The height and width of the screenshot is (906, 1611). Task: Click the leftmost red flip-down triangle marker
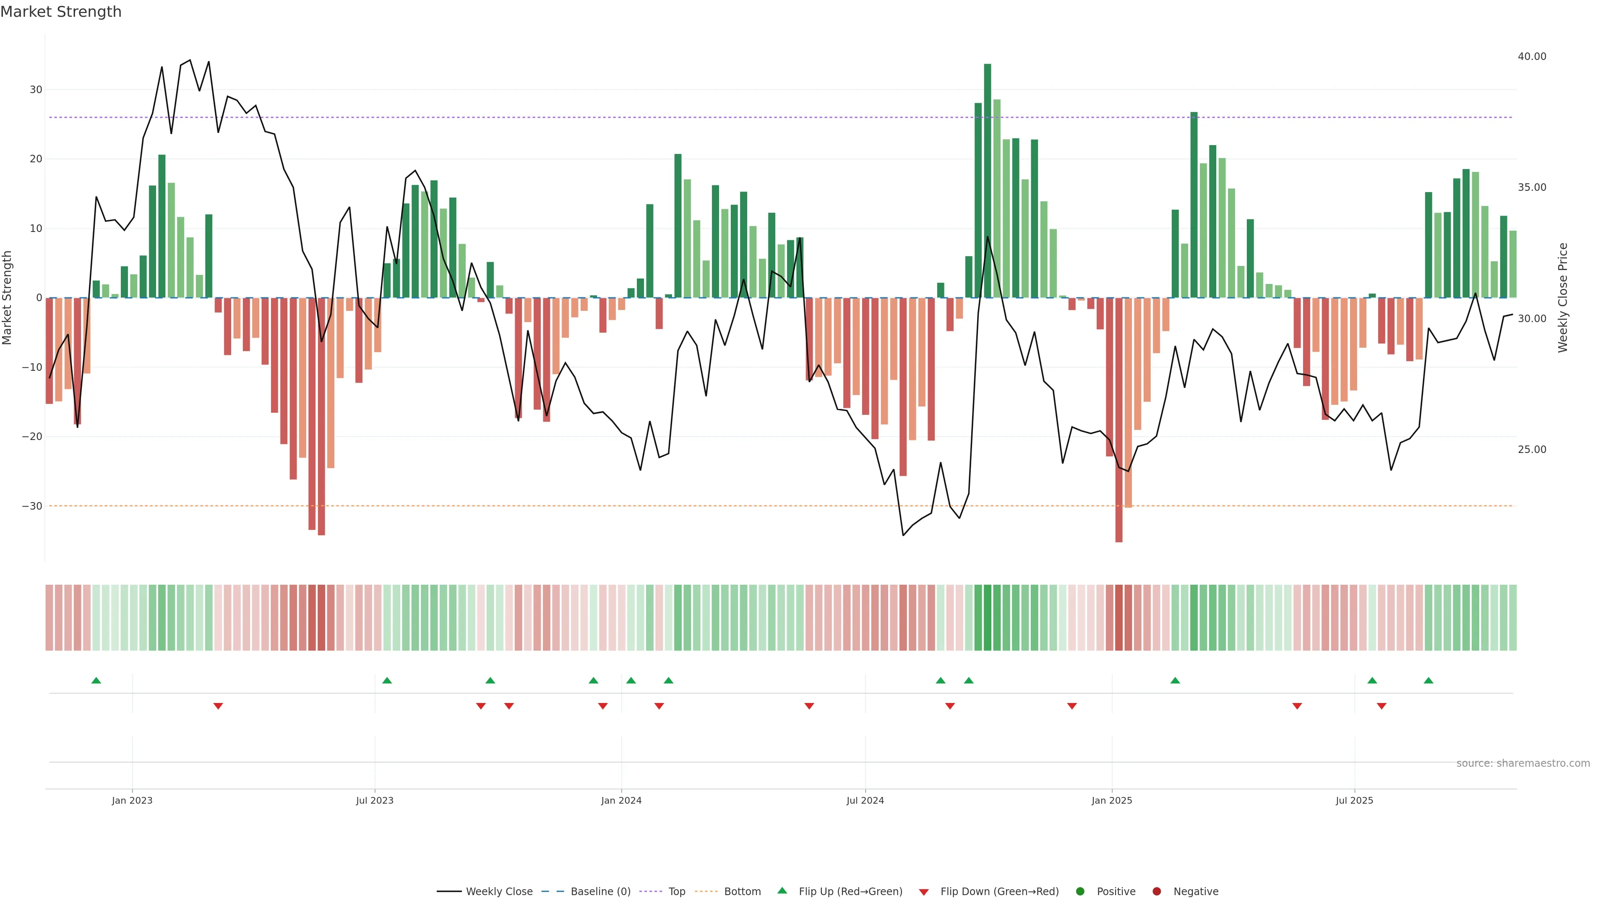218,706
